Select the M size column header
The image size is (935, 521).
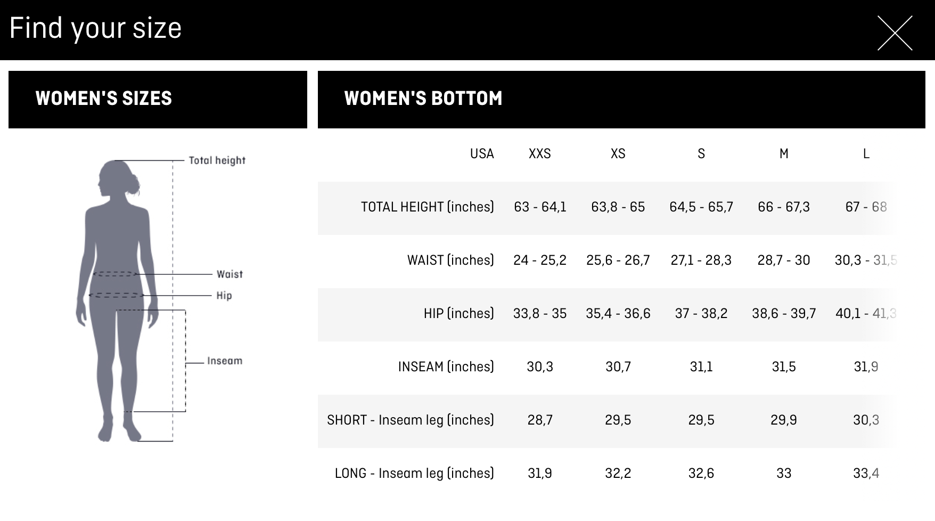click(784, 154)
